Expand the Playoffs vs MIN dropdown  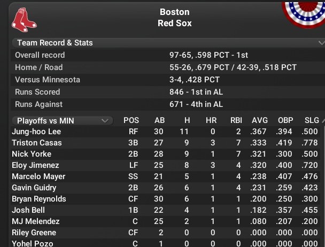click(x=62, y=121)
